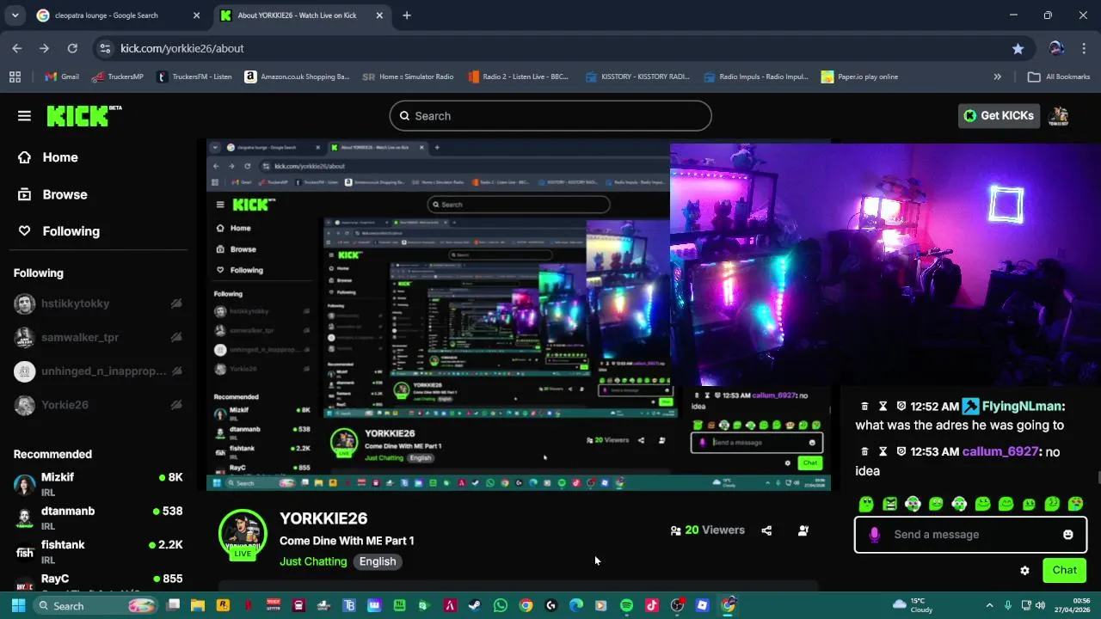
Task: Click the purple microphone icon in chat box
Action: [874, 535]
